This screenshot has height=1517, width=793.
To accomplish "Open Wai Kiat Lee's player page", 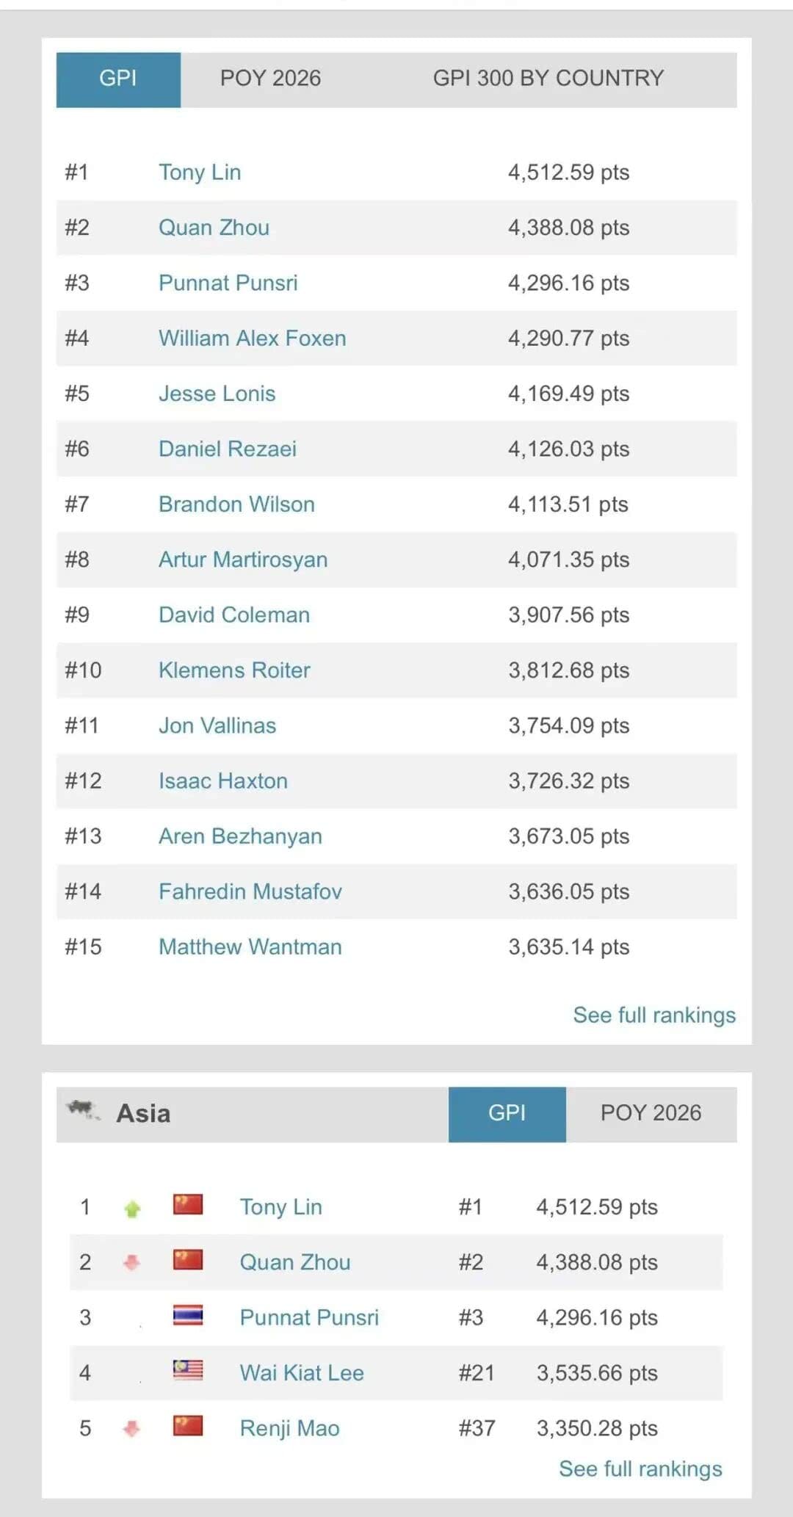I will pyautogui.click(x=302, y=1373).
